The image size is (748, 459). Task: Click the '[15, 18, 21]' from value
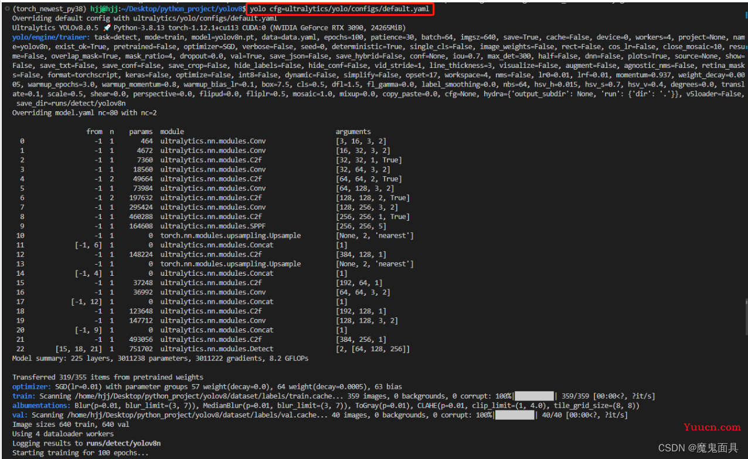tap(79, 349)
